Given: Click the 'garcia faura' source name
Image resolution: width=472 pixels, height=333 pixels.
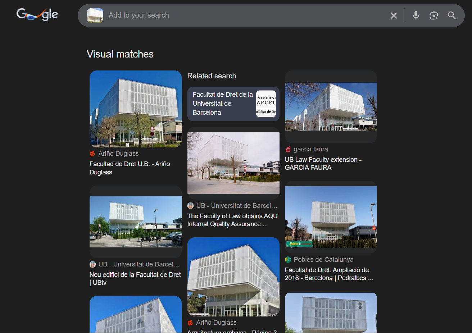Looking at the screenshot, I should 311,149.
